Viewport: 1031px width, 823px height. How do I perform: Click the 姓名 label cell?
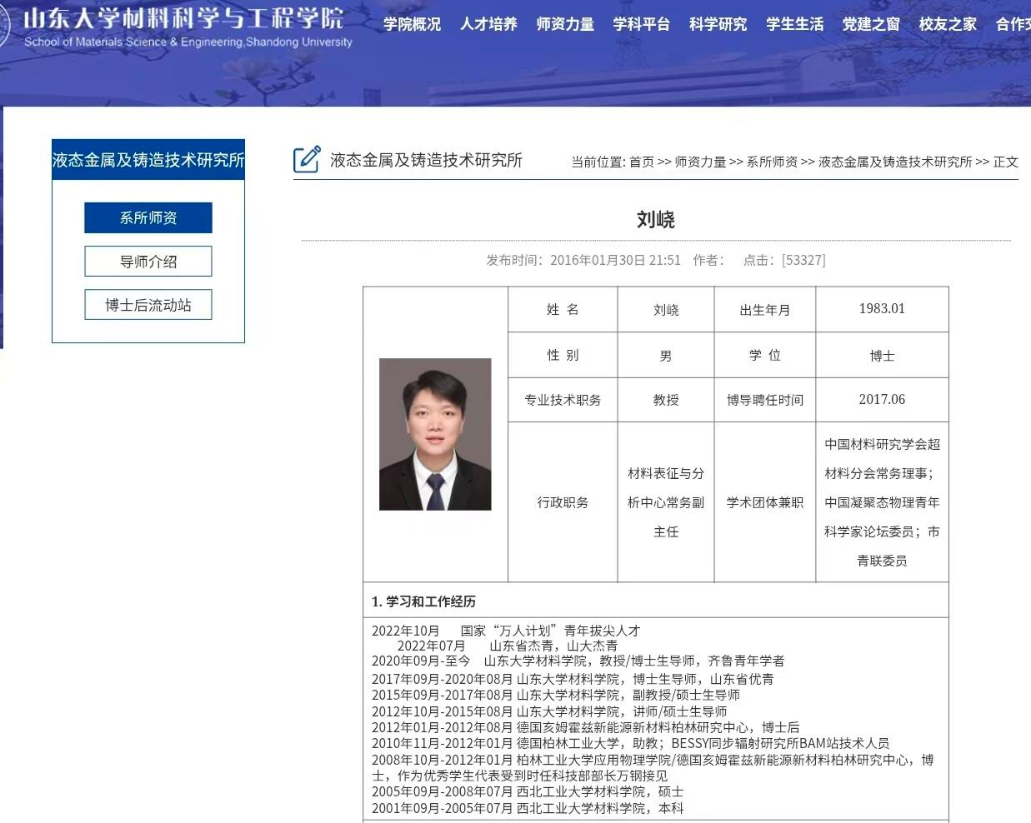pos(563,309)
